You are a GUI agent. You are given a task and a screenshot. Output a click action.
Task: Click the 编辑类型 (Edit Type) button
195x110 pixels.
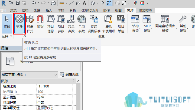point(69,74)
